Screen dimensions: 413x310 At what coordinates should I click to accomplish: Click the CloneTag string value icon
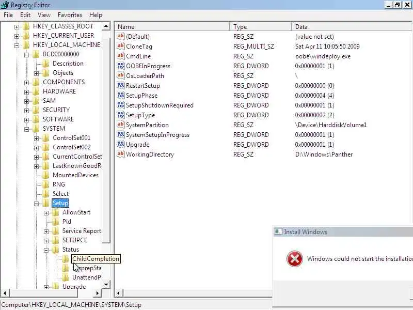(x=121, y=46)
